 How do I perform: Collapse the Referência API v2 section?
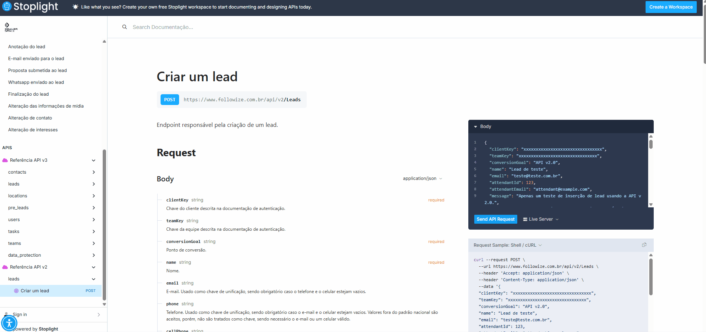click(x=93, y=267)
